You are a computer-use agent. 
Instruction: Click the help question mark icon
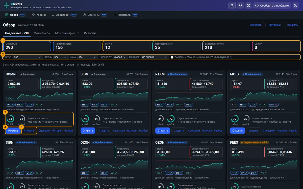249,6
